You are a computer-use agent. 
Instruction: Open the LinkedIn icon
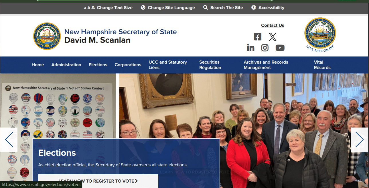pyautogui.click(x=250, y=48)
